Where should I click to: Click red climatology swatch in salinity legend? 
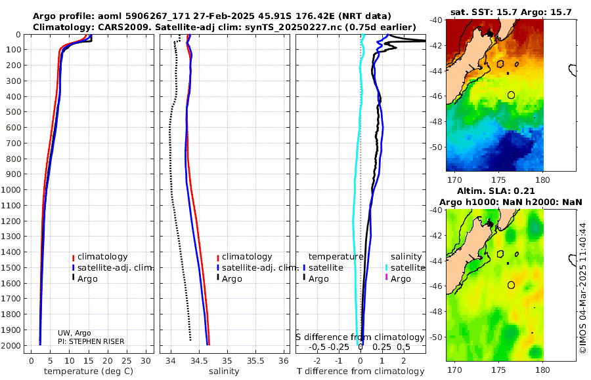[218, 257]
